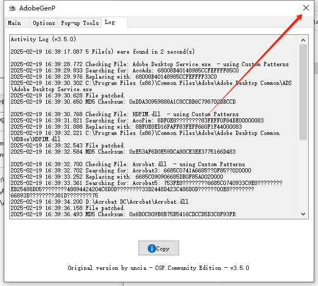Click the MD5 Checksum 0x6B0C809B8B75B5416CDCCD5D3C8F93FB line
Viewport: 318px width, 286px height.
pos(123,214)
